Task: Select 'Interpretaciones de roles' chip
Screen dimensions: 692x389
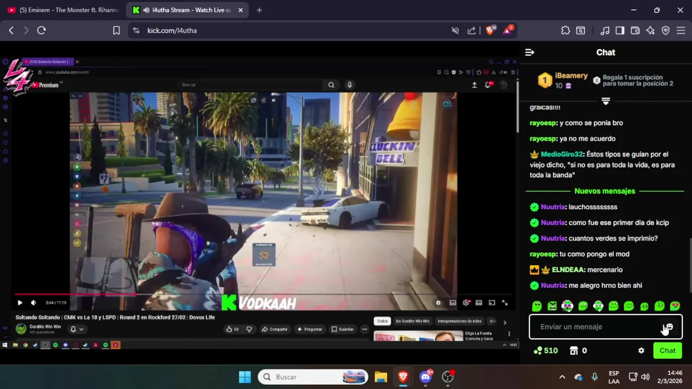Action: pos(459,321)
